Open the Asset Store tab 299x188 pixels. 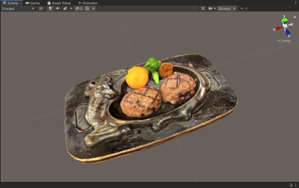[x=59, y=3]
